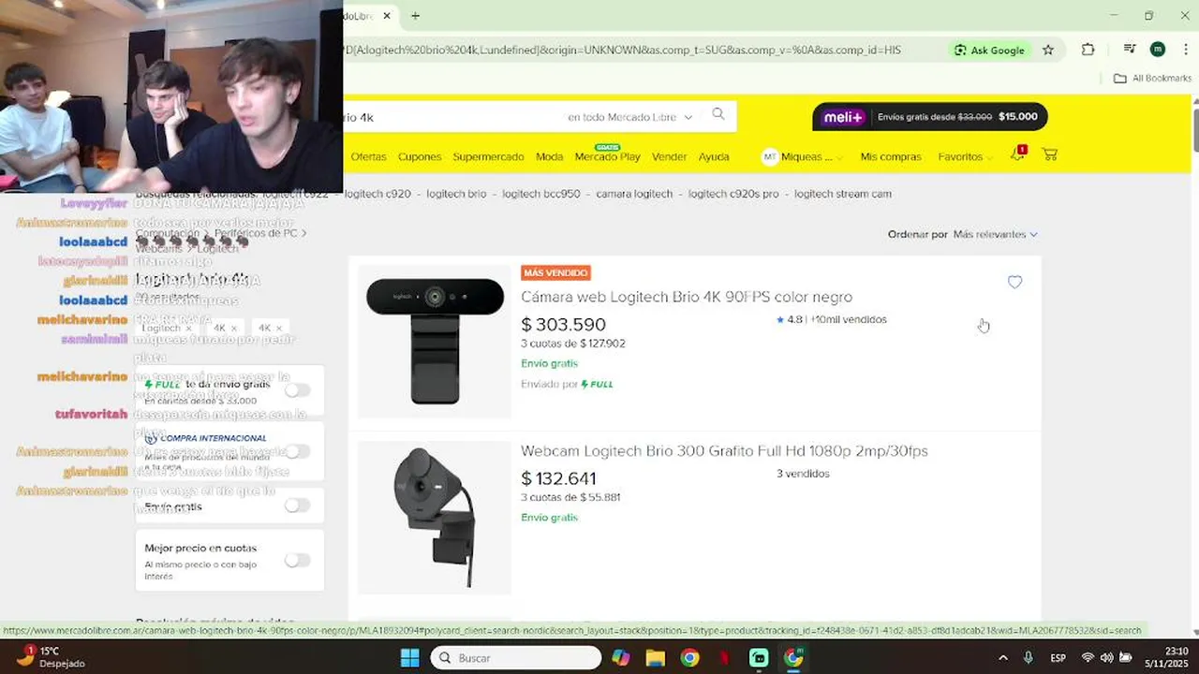The height and width of the screenshot is (674, 1199).
Task: Open the weather widget on taskbar
Action: 52,657
